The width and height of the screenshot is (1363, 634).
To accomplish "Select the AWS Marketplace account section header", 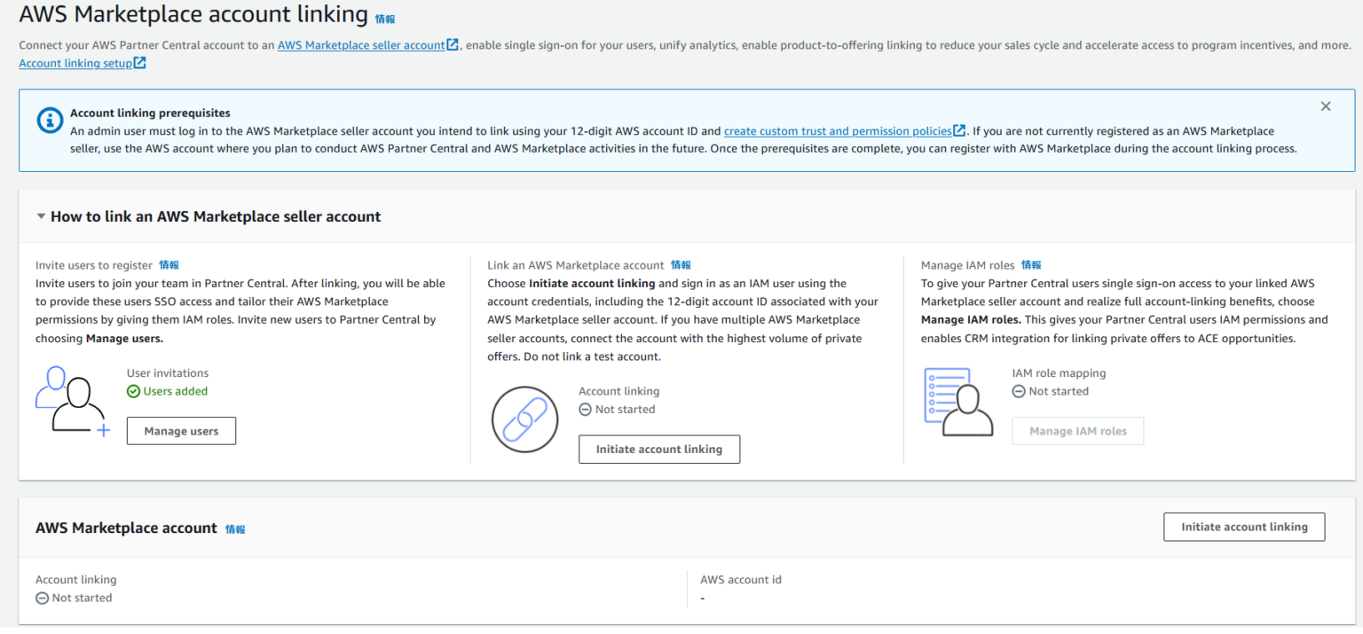I will point(126,527).
